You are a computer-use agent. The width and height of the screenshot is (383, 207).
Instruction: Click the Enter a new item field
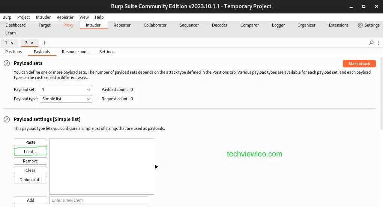click(98, 200)
